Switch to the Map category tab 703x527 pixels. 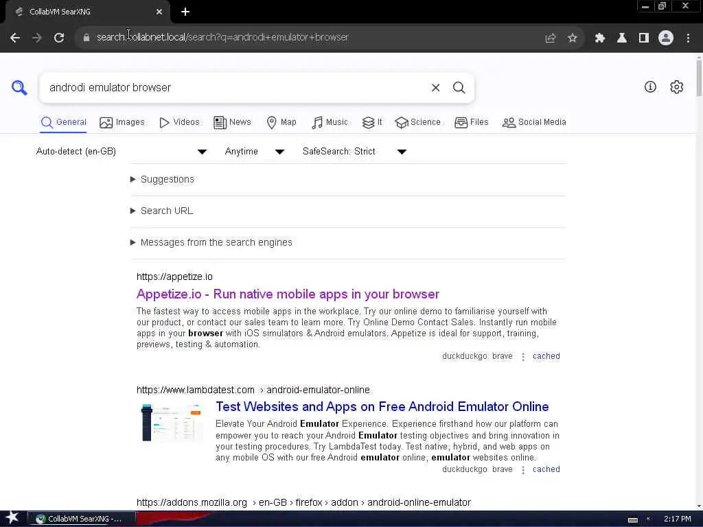[281, 122]
